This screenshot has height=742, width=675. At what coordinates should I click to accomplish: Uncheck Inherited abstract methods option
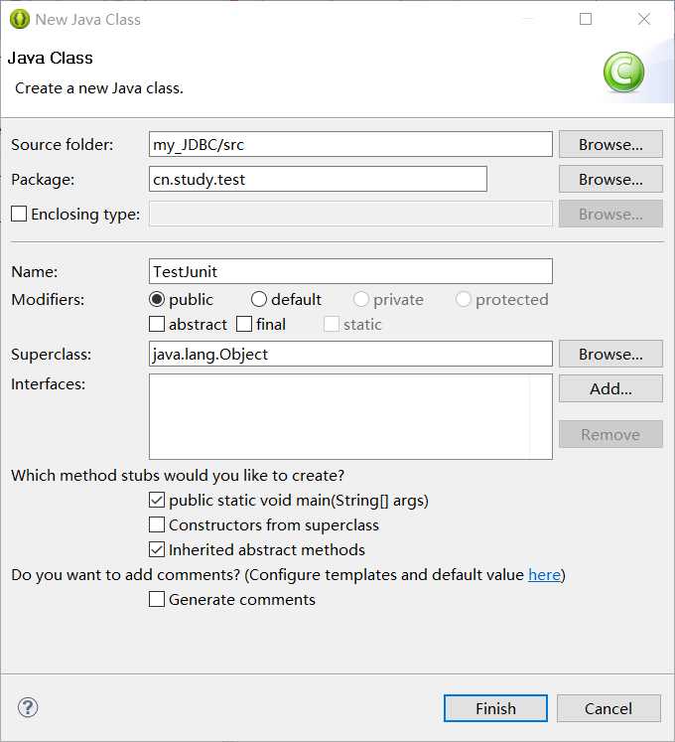(157, 549)
